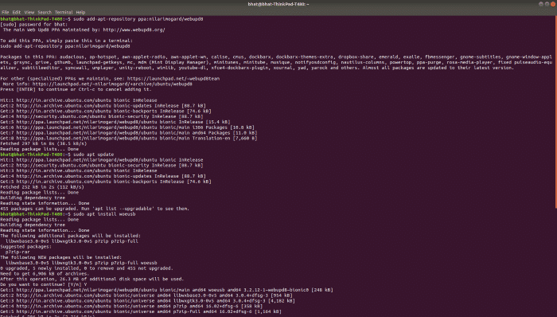Click the '[sudo] password for bhat:' line
Screen dimensions: 557x317
[33, 25]
